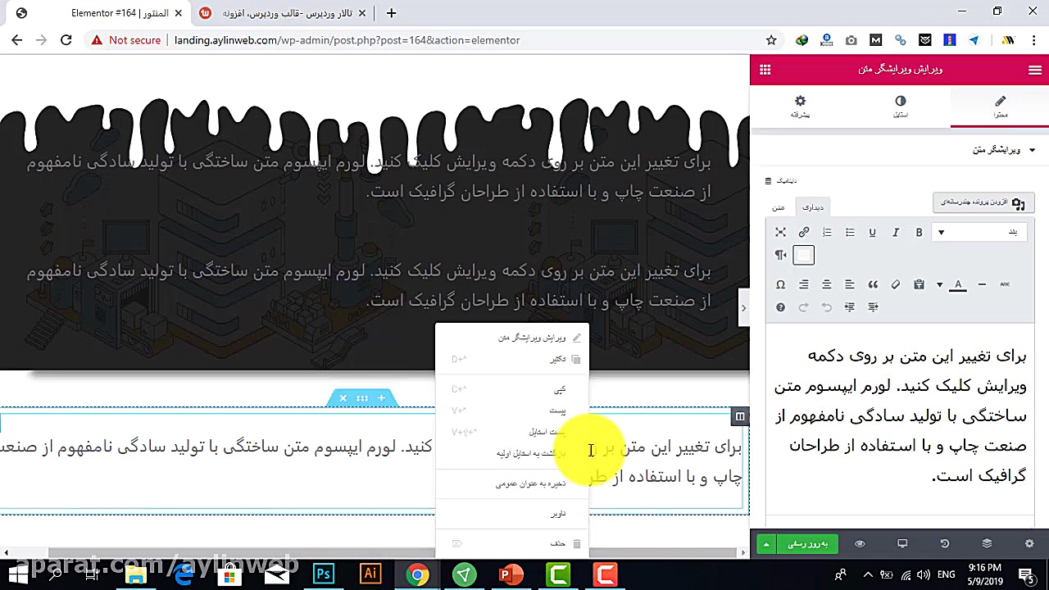Choose تکثیر from the context menu

[557, 359]
